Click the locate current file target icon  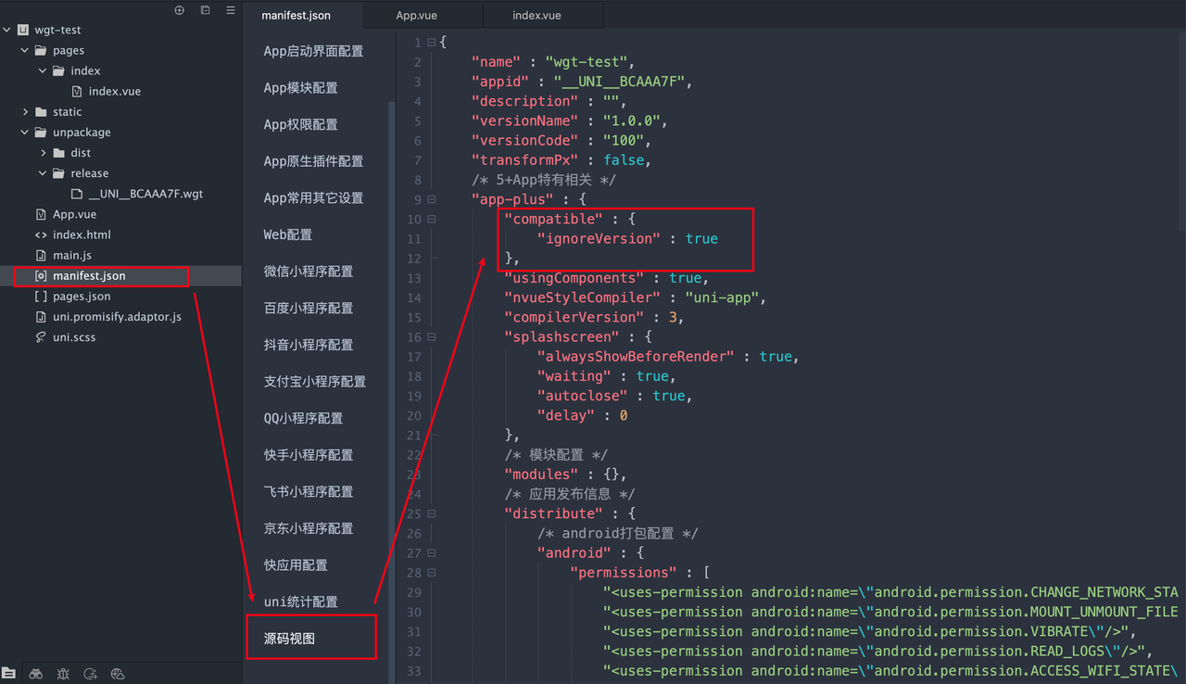coord(180,10)
